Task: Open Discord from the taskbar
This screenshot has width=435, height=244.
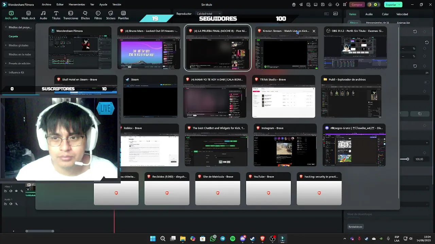Action: 243,239
